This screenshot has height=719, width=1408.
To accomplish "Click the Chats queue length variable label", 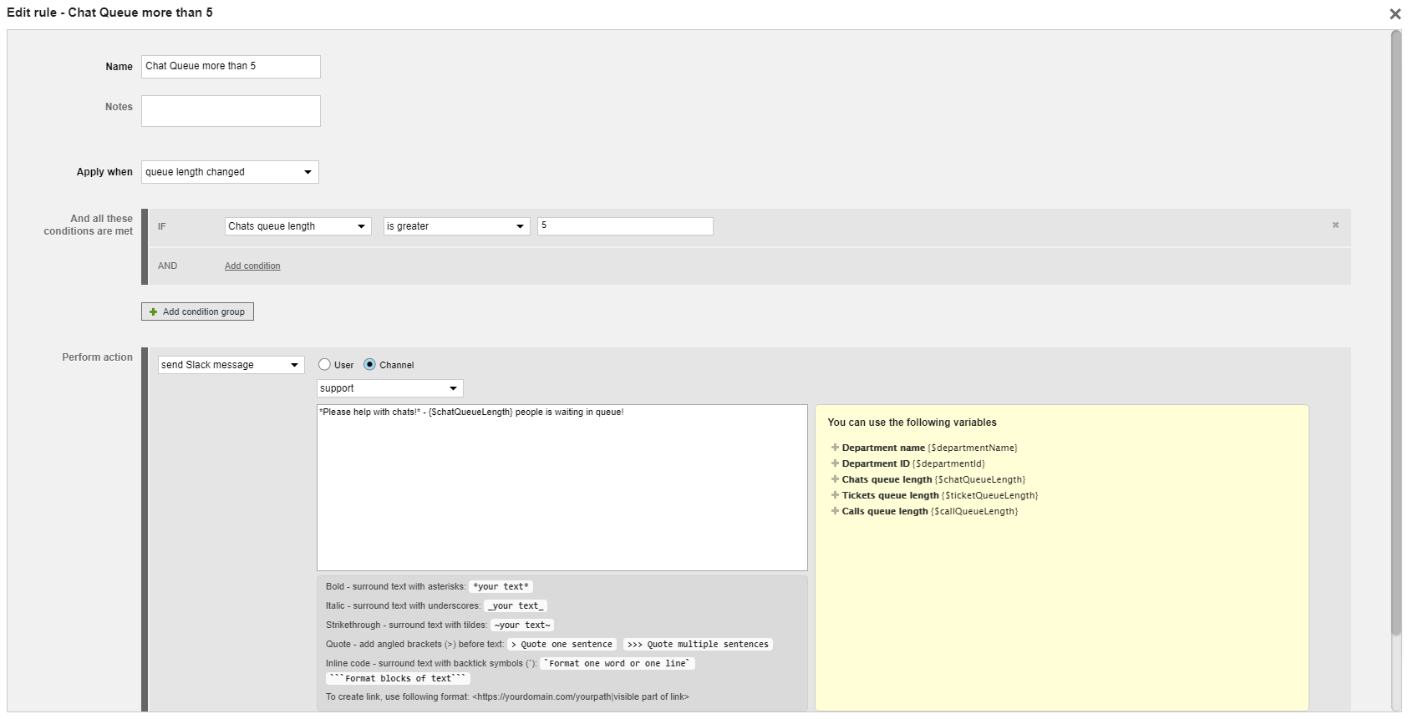I will [x=887, y=479].
